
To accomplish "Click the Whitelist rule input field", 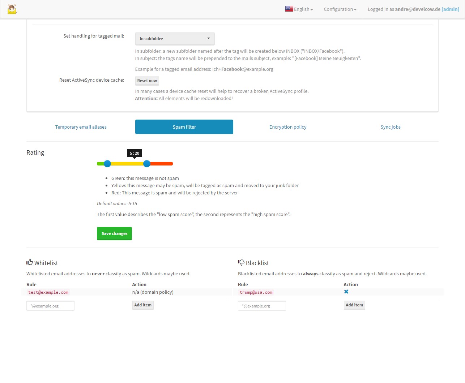I will [x=50, y=306].
